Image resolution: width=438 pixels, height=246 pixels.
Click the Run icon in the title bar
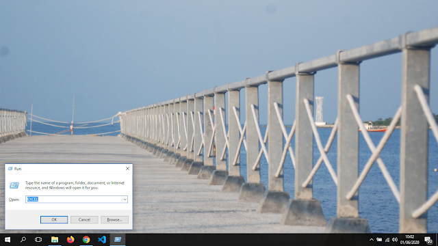point(10,169)
